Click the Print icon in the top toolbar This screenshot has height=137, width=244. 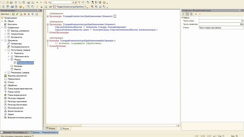[28, 2]
